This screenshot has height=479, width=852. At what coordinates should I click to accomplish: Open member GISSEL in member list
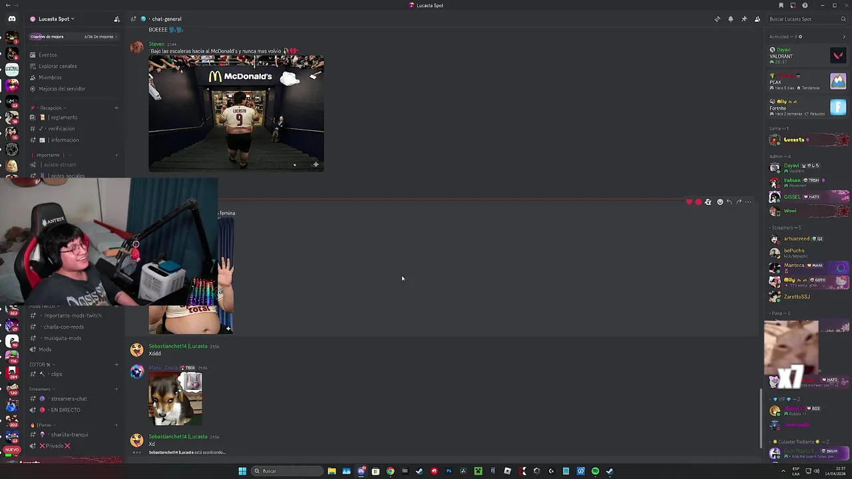(808, 197)
